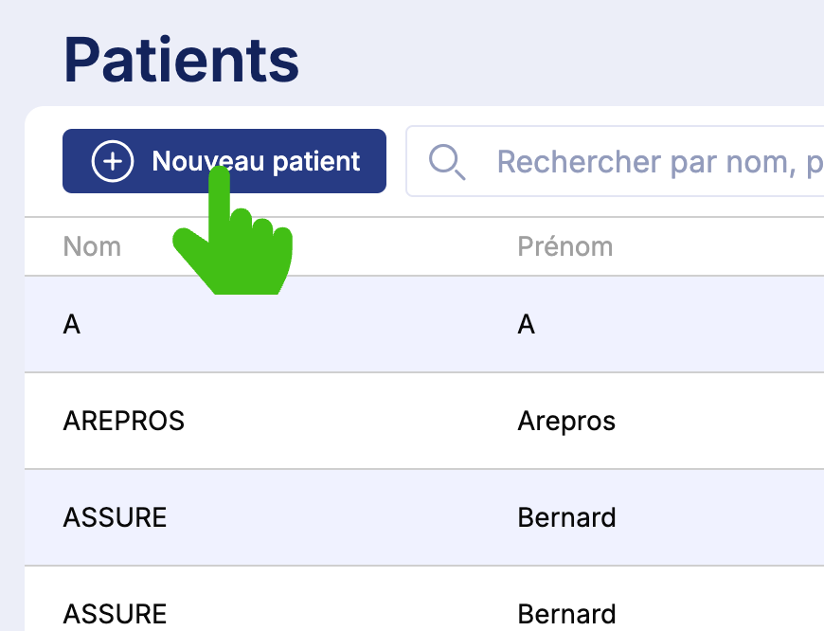
Task: Click Bernard in the first ASSURE row
Action: pos(566,517)
